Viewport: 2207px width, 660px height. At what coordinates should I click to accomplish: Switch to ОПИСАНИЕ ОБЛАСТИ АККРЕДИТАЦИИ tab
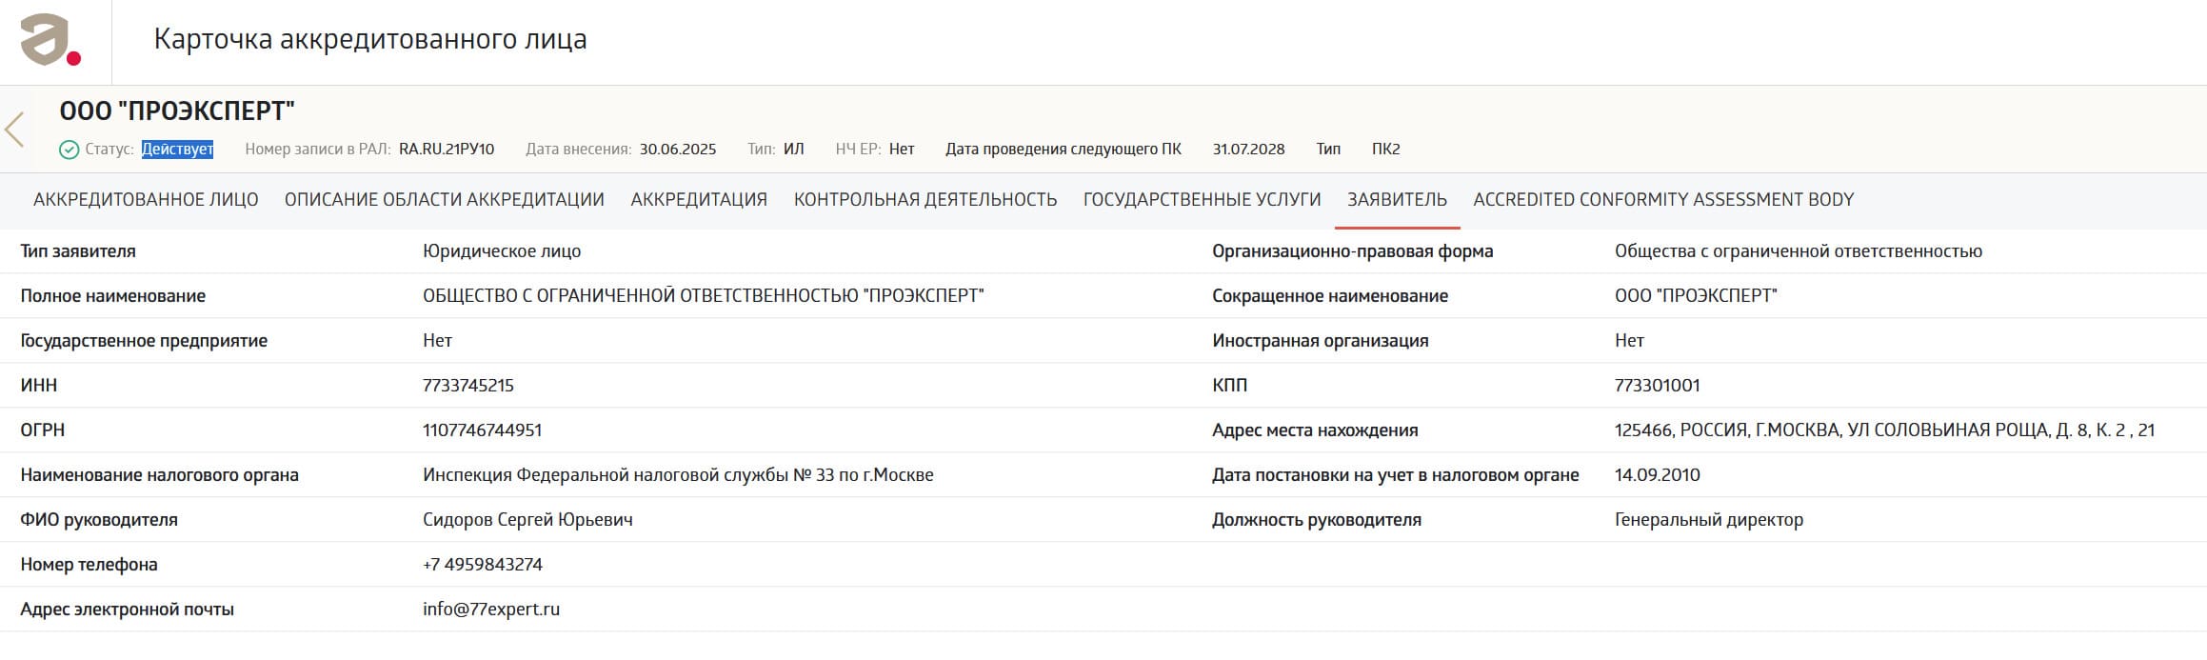445,200
